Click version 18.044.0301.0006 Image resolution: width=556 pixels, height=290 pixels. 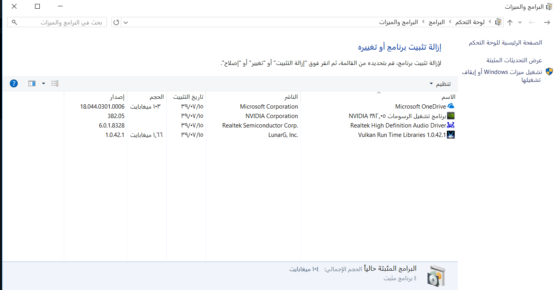(x=102, y=106)
